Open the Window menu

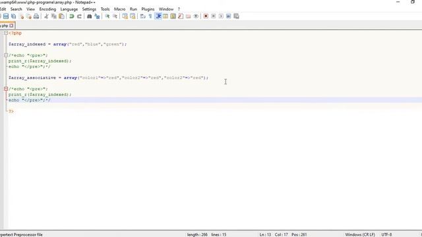pyautogui.click(x=166, y=9)
